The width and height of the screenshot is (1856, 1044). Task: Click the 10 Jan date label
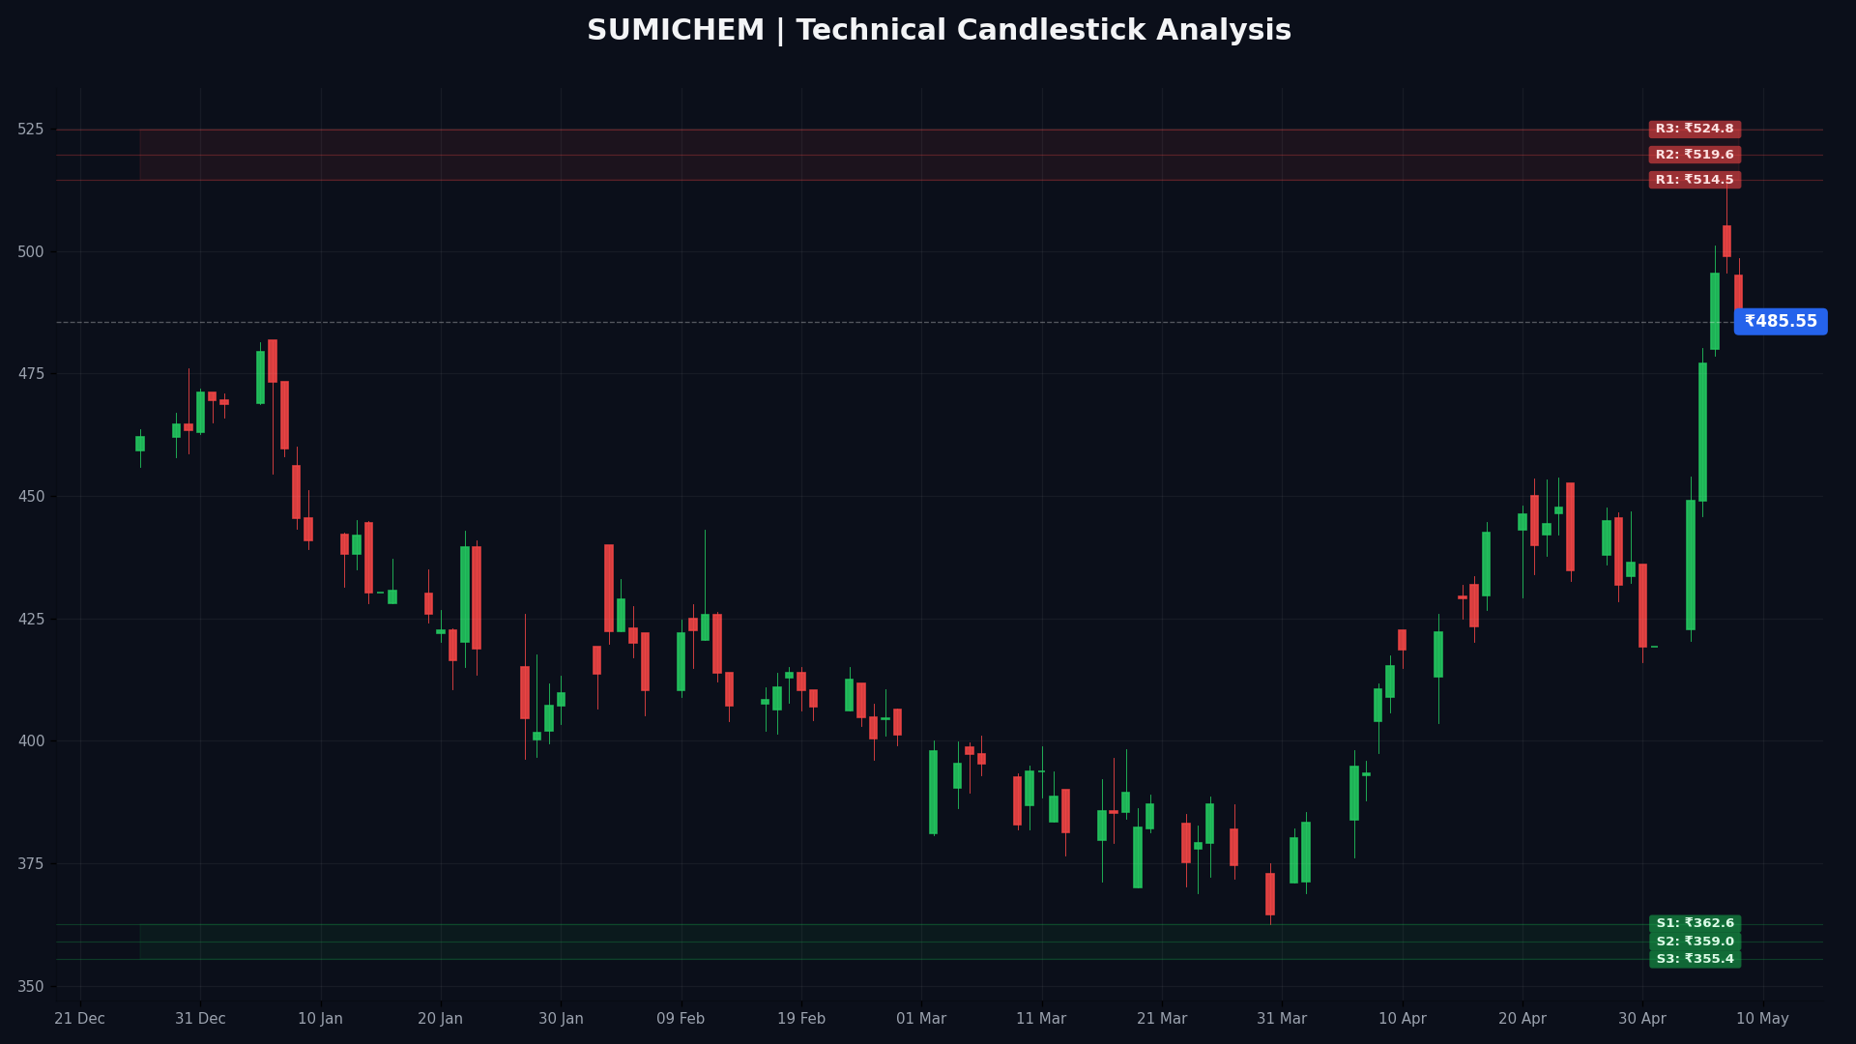[x=321, y=1019]
